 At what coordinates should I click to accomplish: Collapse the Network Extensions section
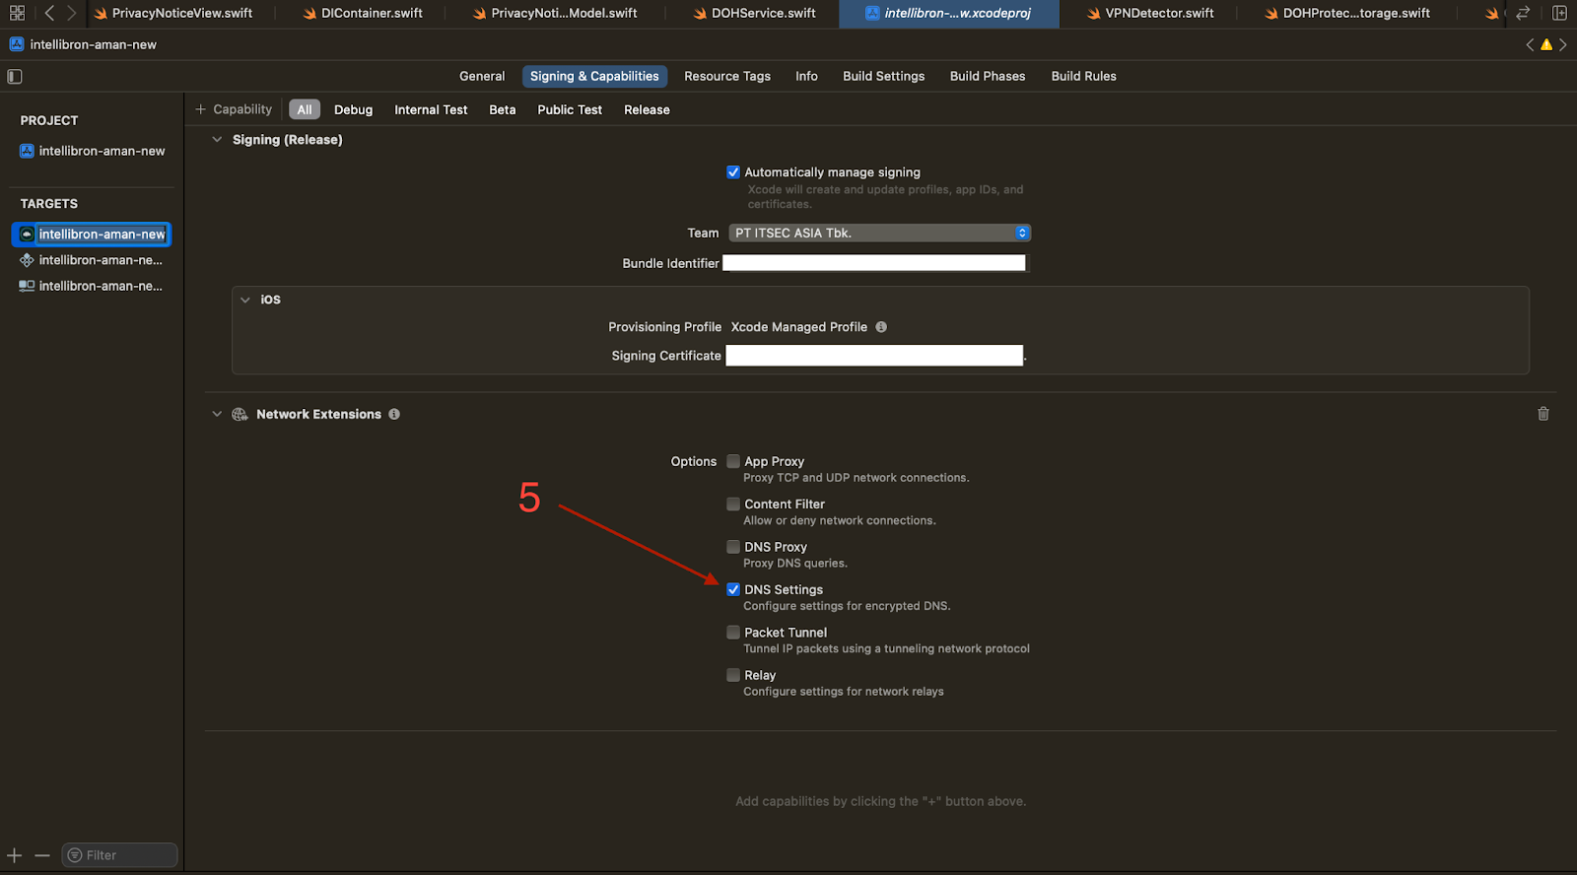pos(217,414)
